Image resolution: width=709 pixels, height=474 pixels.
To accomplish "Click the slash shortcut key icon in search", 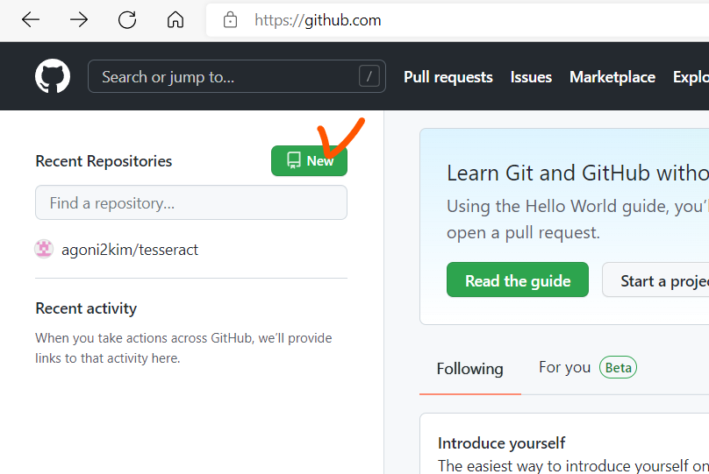I will (369, 76).
